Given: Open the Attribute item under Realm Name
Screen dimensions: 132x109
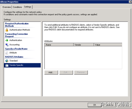Looking at the screenshot, I should click(13, 53).
